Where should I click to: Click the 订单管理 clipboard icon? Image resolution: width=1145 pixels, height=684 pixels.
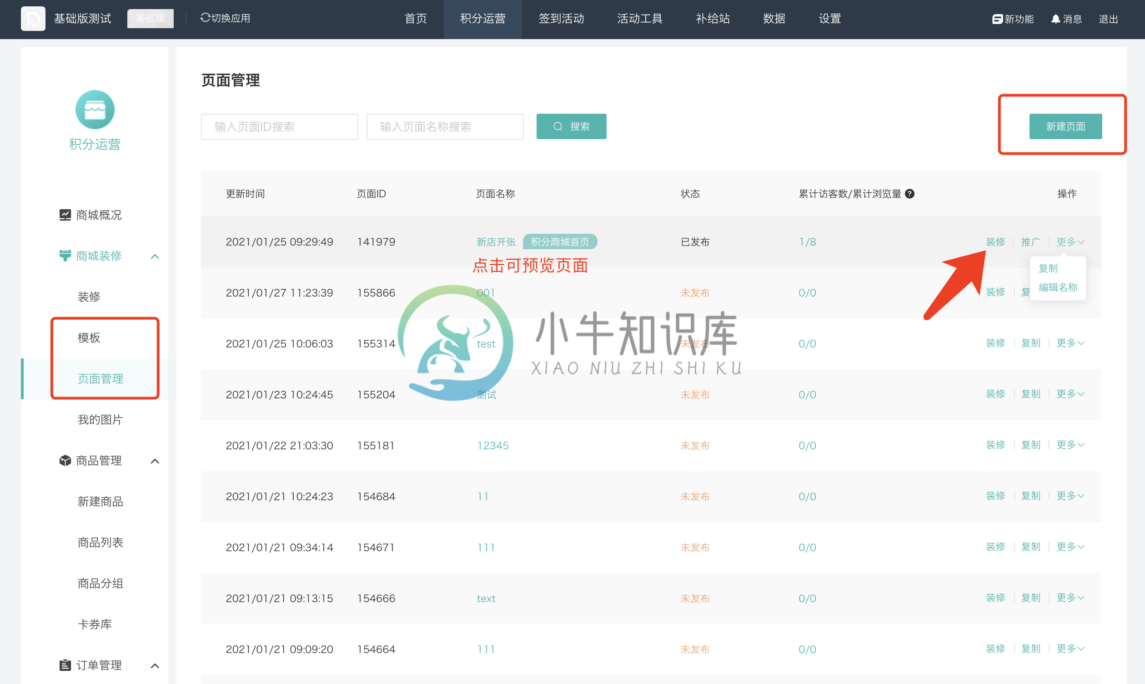[x=65, y=665]
